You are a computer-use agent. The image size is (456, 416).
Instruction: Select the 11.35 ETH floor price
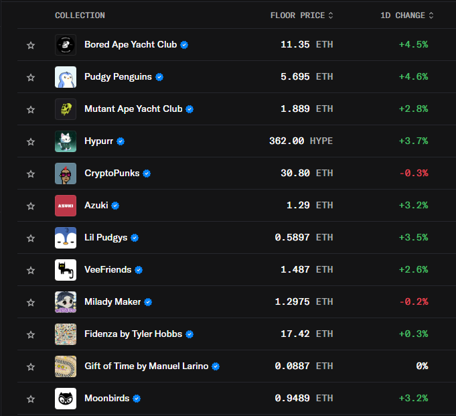click(x=307, y=44)
